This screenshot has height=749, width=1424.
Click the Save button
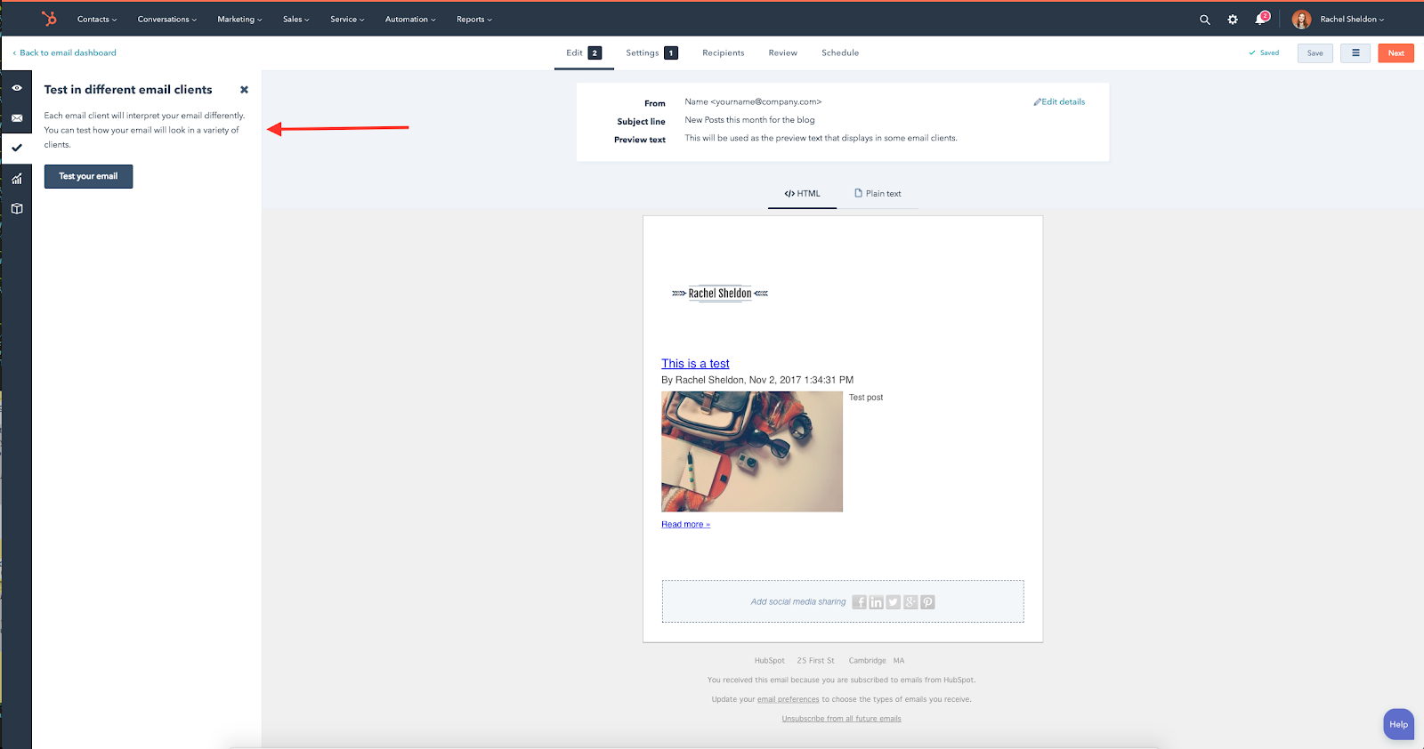(1315, 53)
